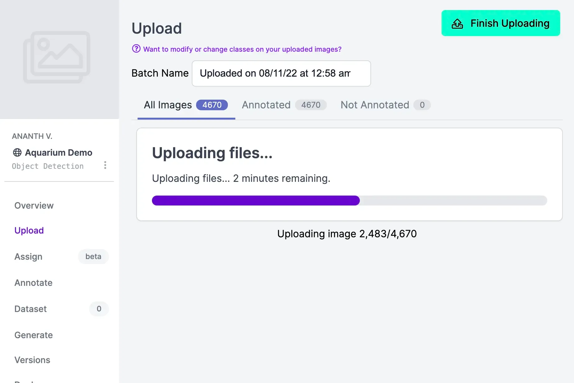Select Upload in the sidebar
This screenshot has width=574, height=383.
(29, 230)
